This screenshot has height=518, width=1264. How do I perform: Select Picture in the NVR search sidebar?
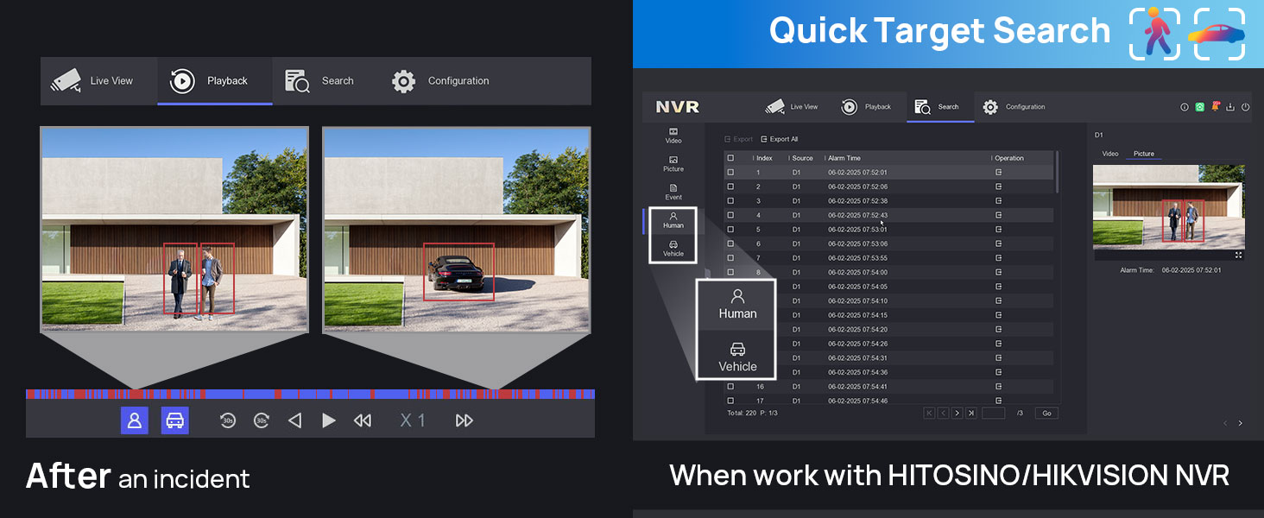point(673,164)
